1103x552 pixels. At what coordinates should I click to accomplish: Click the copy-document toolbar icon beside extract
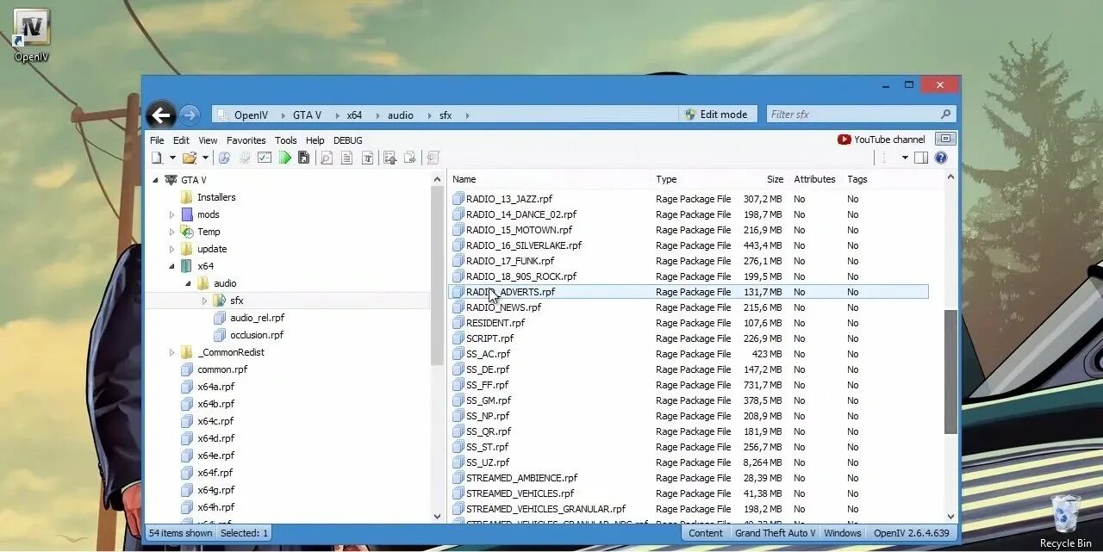pyautogui.click(x=410, y=158)
